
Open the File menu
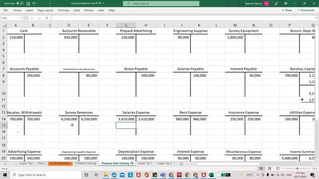click(5, 10)
